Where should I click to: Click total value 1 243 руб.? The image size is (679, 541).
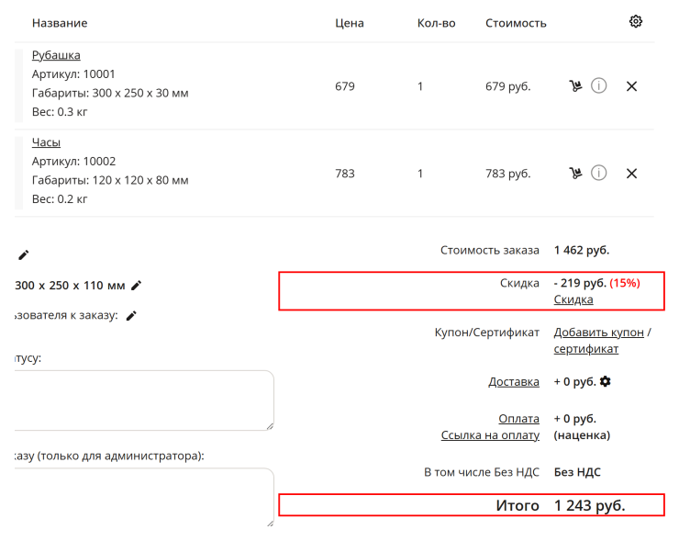(x=589, y=505)
